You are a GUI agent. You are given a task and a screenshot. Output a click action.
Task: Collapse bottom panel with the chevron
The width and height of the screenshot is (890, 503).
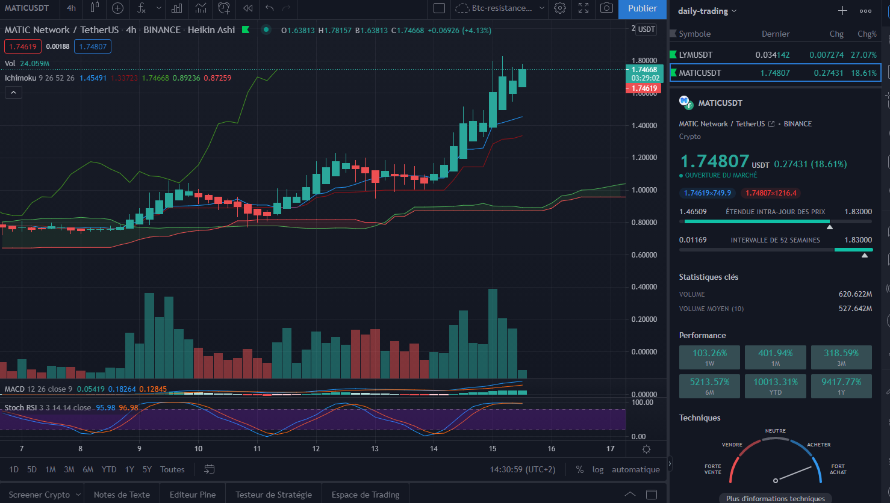pyautogui.click(x=630, y=495)
